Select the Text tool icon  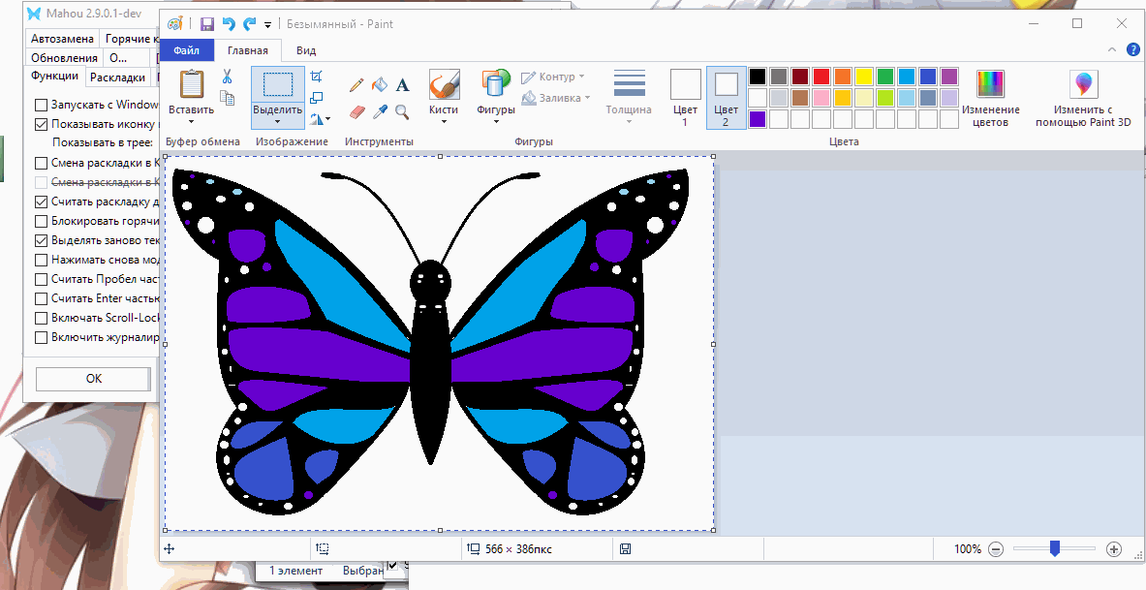402,85
